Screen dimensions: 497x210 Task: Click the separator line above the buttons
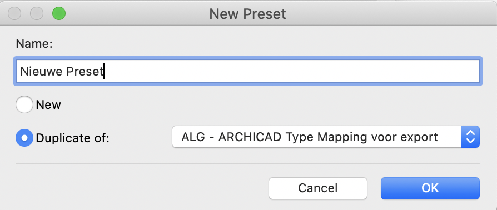coord(248,164)
